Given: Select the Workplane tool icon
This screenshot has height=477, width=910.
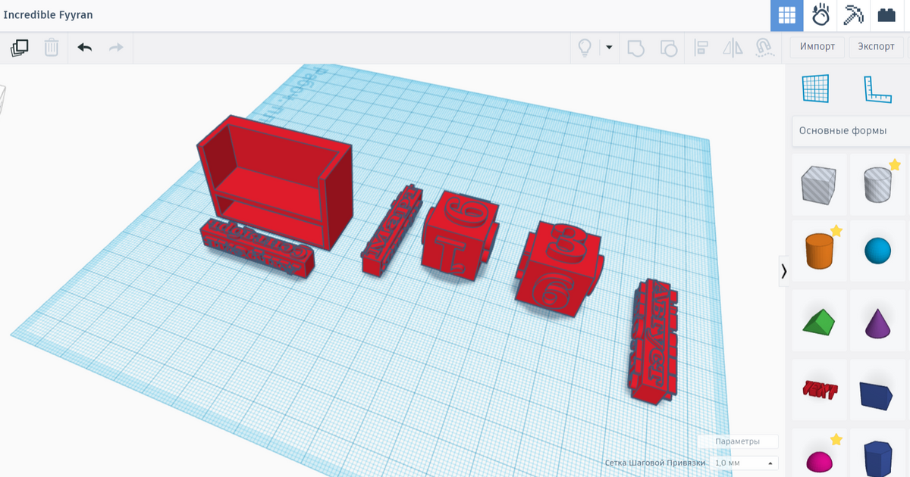Looking at the screenshot, I should click(x=816, y=89).
